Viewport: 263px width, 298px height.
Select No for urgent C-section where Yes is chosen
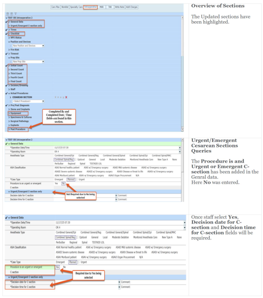click(x=64, y=267)
